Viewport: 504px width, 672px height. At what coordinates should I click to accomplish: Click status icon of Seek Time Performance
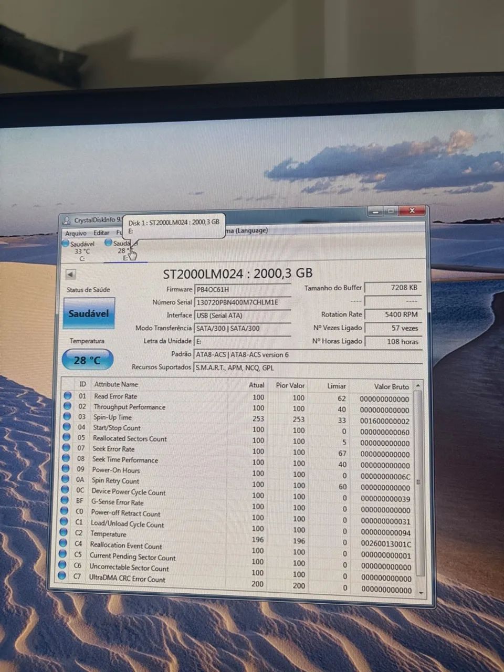(66, 458)
